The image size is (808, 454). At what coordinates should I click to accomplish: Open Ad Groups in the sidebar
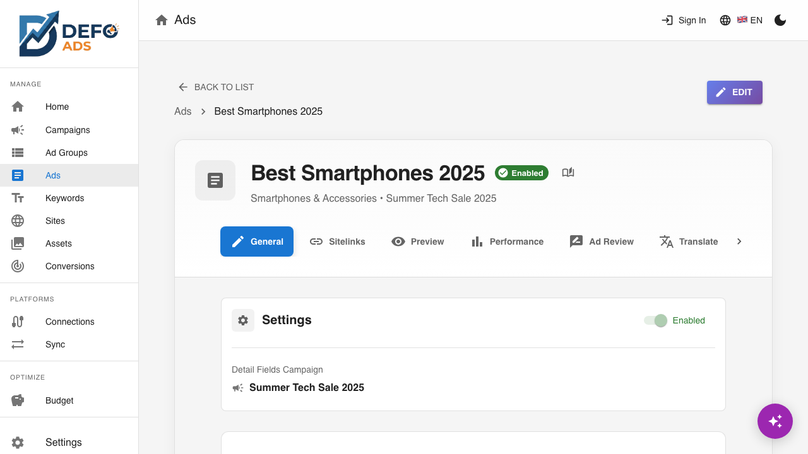(x=69, y=153)
